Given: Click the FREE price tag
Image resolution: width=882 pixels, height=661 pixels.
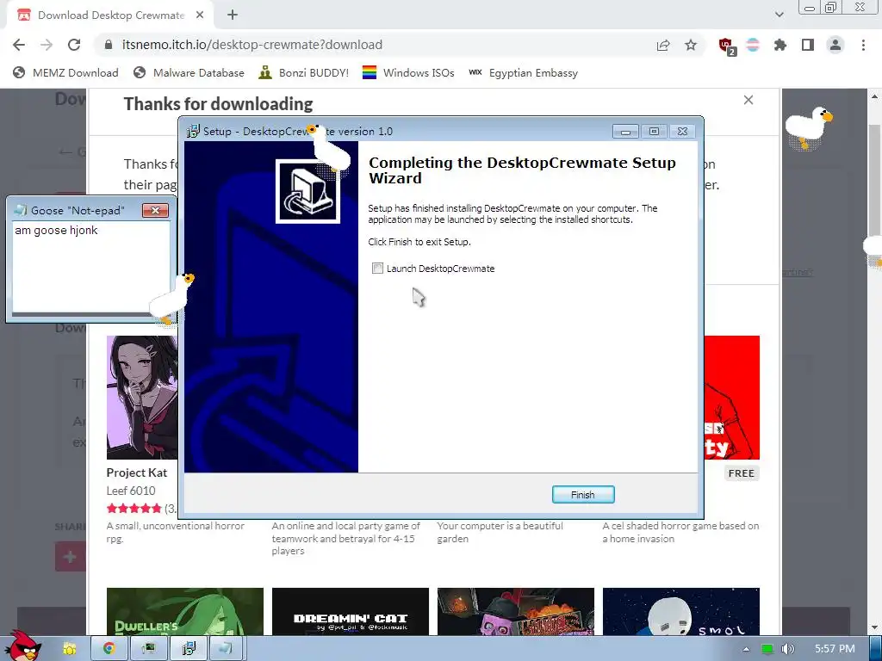Looking at the screenshot, I should (x=742, y=473).
